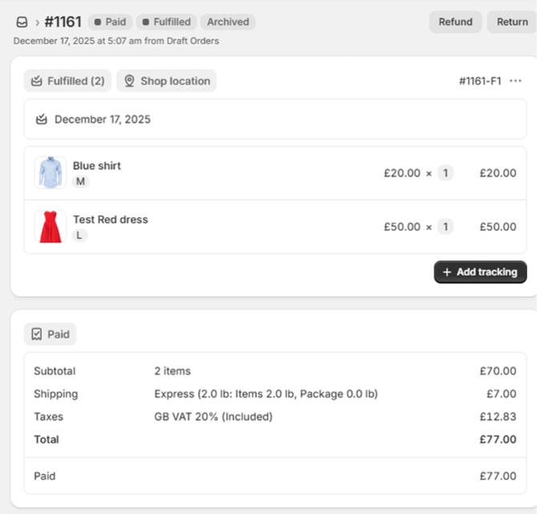537x514 pixels.
Task: Open the Test Red dress product link
Action: click(111, 220)
